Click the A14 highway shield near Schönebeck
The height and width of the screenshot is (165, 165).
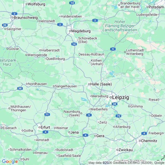(x=74, y=44)
